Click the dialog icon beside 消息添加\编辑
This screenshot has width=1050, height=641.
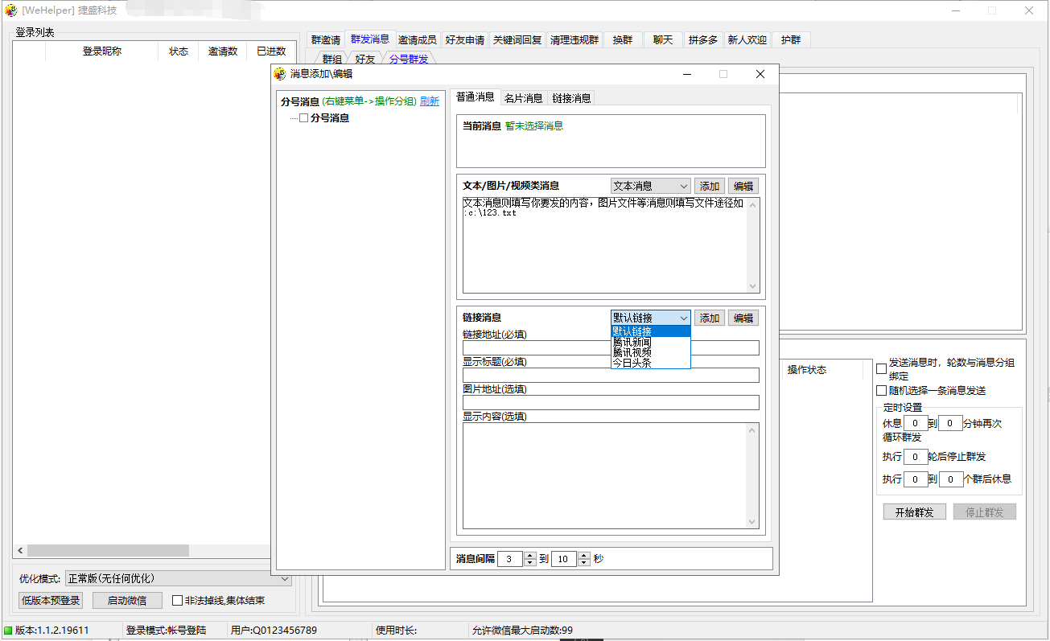click(x=280, y=74)
